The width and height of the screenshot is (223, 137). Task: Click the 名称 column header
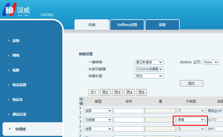(x=129, y=101)
